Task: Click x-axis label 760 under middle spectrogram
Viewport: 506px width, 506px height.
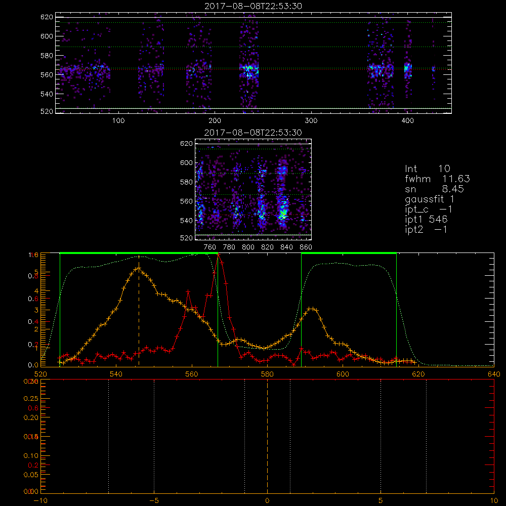Action: [x=210, y=247]
